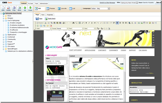Click the Edit view mode button
Screen dimensions: 162x103
[39, 9]
